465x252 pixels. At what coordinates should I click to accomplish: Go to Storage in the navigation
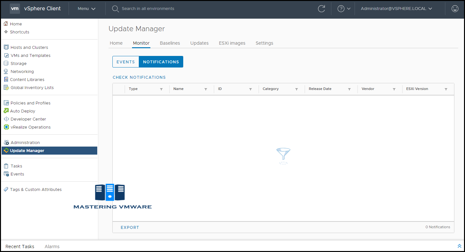coord(19,63)
